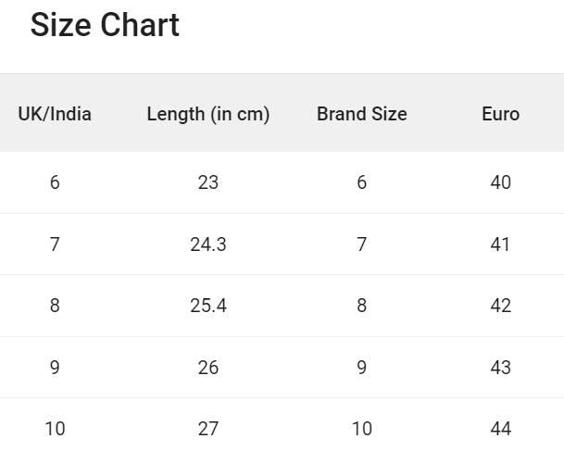The width and height of the screenshot is (564, 476).
Task: Select Euro size 41 cell
Action: coord(500,244)
